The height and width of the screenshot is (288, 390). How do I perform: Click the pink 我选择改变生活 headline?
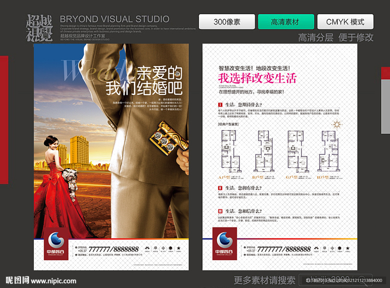pos(257,78)
